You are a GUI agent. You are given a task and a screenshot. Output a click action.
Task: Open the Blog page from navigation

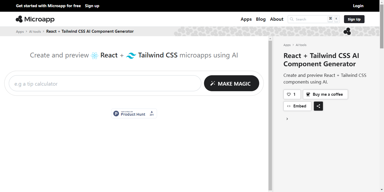[261, 19]
